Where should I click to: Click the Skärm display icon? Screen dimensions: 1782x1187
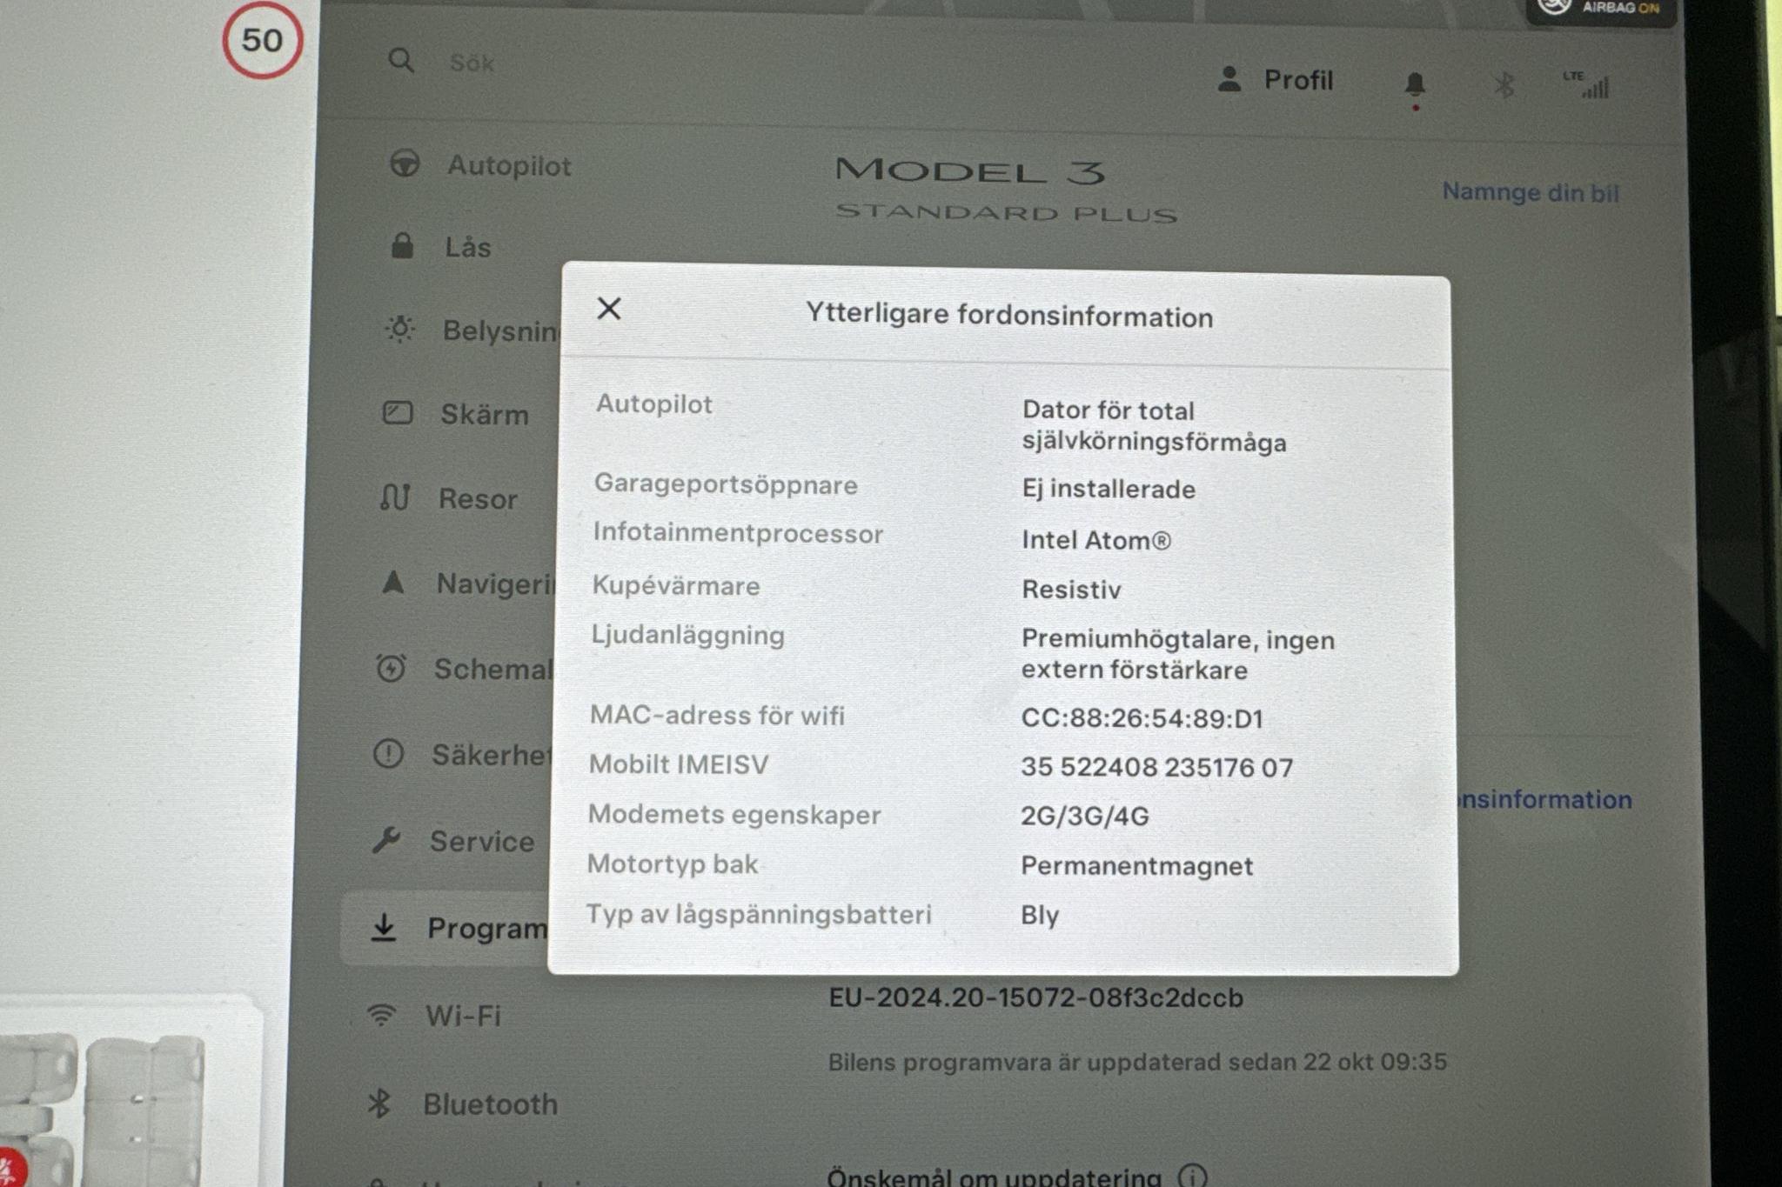(398, 412)
